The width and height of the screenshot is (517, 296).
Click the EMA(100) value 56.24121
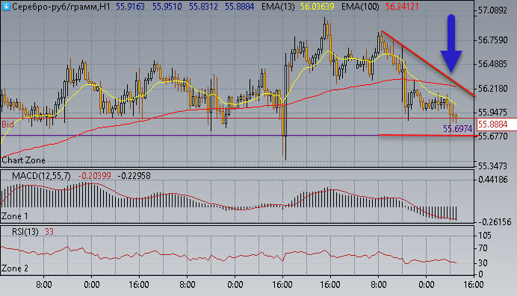pyautogui.click(x=402, y=7)
